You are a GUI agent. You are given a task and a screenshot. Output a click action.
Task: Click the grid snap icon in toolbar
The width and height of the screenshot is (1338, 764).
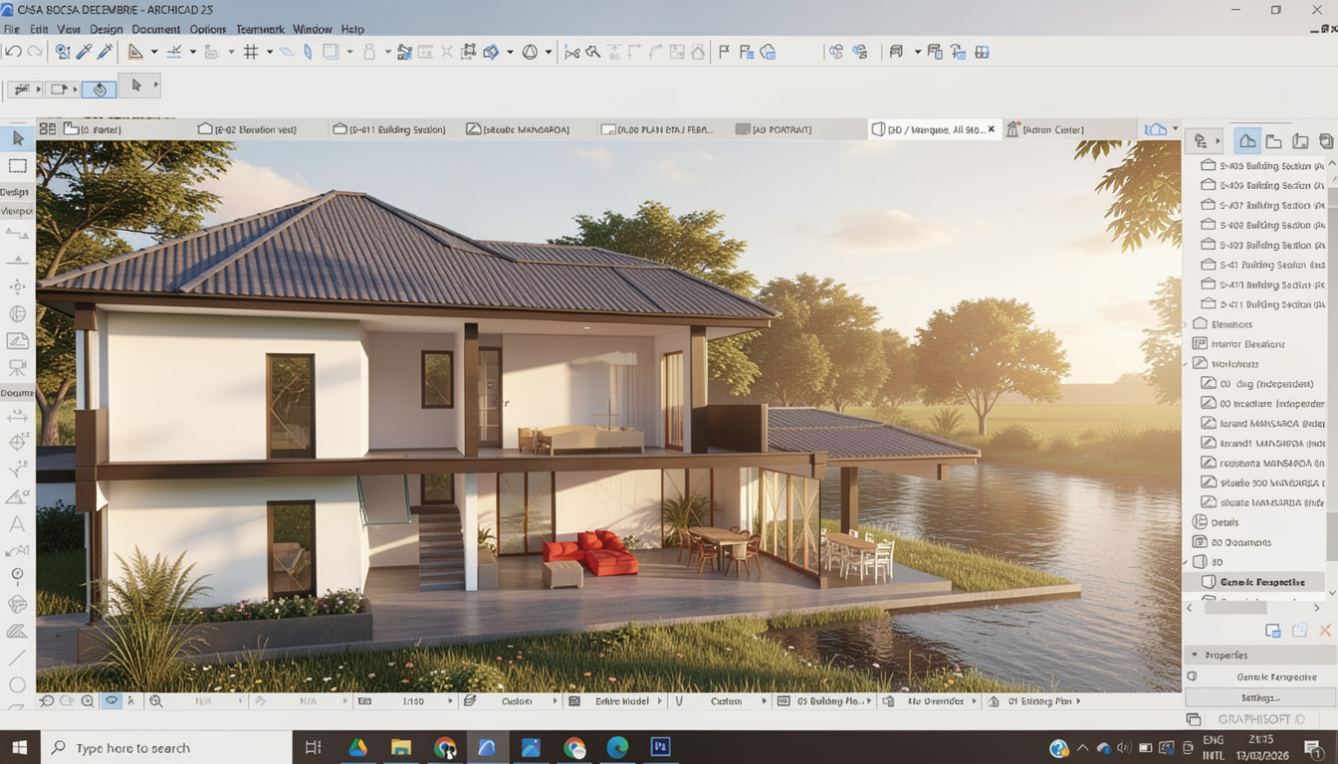tap(251, 52)
